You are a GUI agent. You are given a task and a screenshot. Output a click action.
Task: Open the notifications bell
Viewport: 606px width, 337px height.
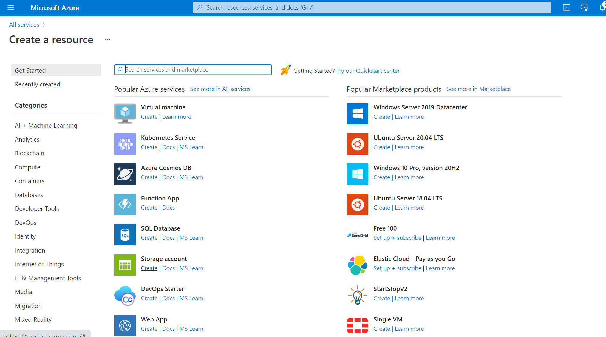click(602, 7)
